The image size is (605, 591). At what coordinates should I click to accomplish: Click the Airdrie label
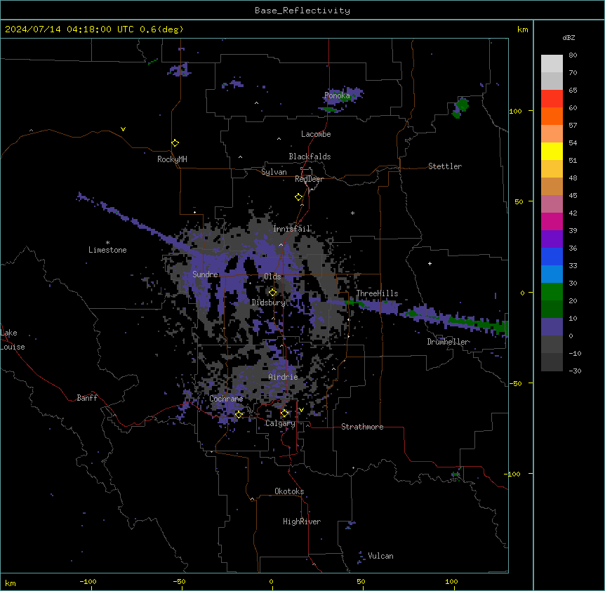tap(284, 377)
